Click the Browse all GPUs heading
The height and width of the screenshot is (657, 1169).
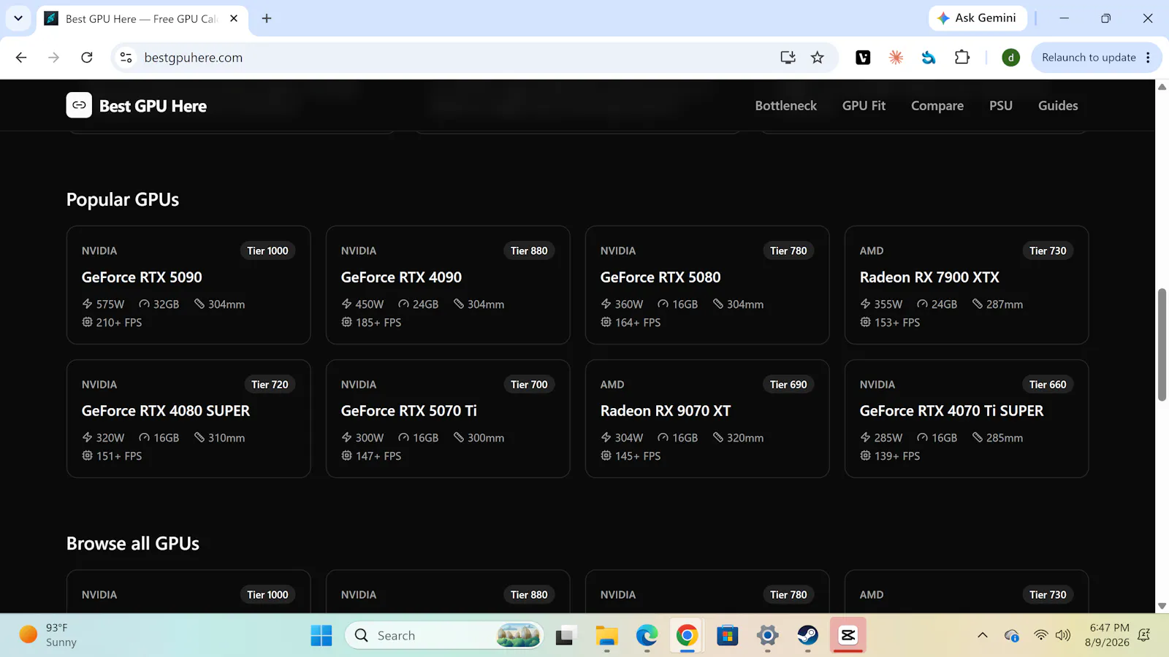coord(133,543)
